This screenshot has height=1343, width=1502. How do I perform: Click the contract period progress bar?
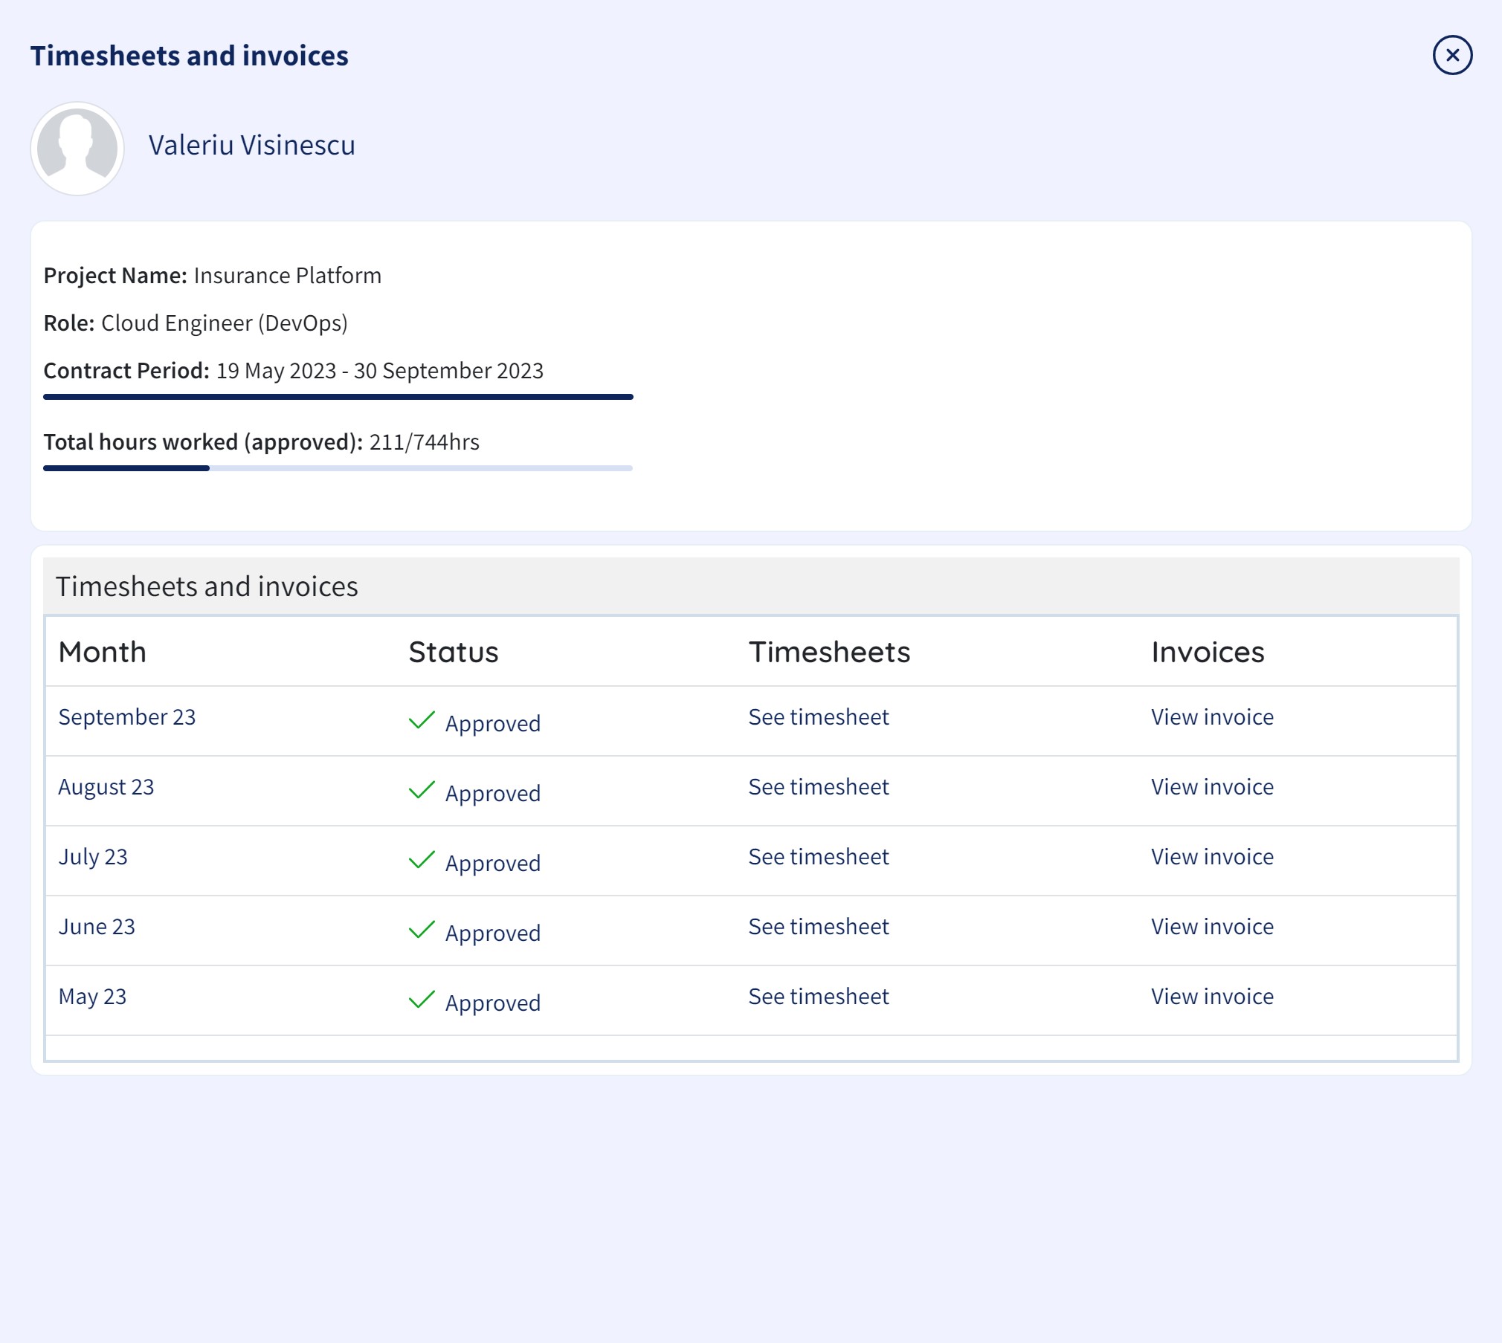coord(338,397)
